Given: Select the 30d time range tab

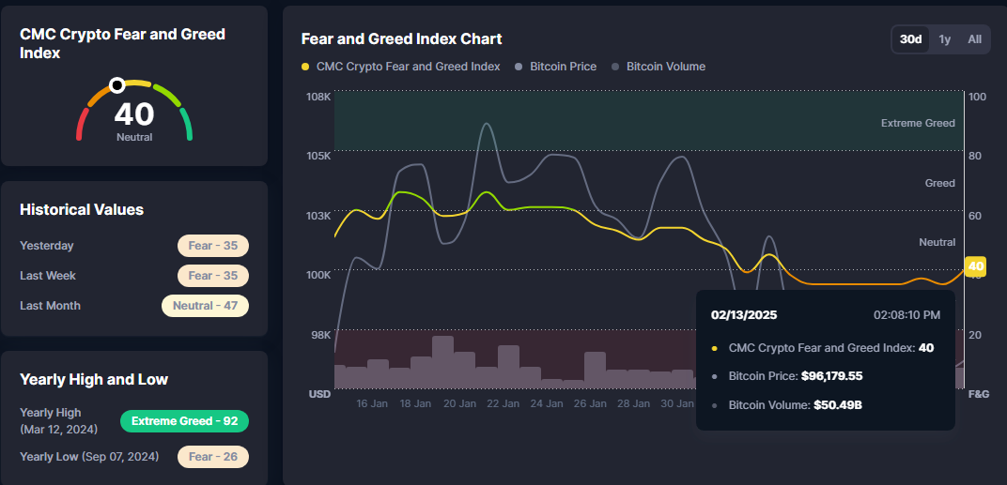Looking at the screenshot, I should click(910, 39).
